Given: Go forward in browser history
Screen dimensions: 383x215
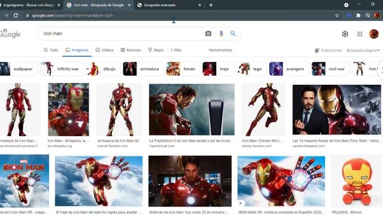Looking at the screenshot, I should coord(7,16).
